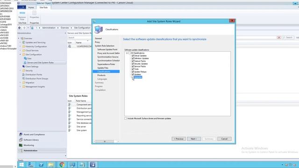
Task: Uncheck the Service Packs checkbox
Action: click(133, 66)
